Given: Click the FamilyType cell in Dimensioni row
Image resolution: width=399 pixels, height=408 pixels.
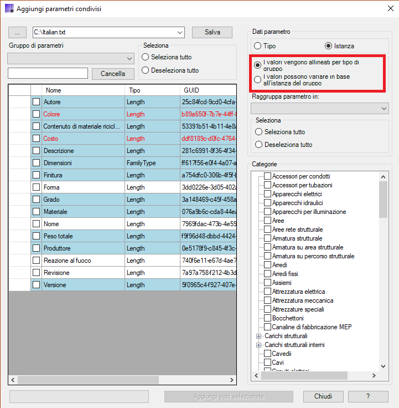Looking at the screenshot, I should pyautogui.click(x=153, y=163).
